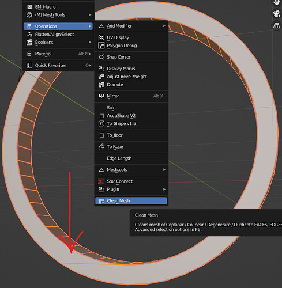
Task: Select UV Display option
Action: tap(131, 37)
